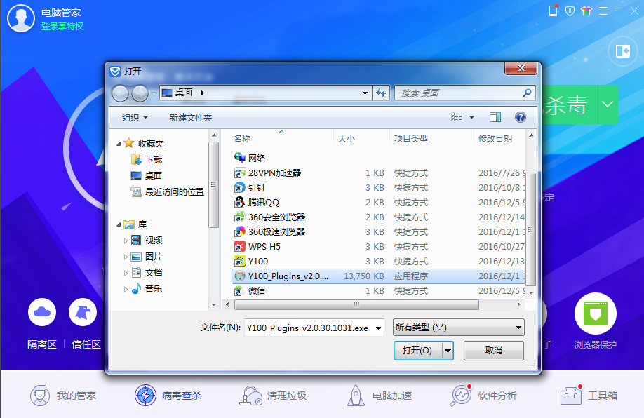Image resolution: width=644 pixels, height=418 pixels.
Task: Open the file dialog help icon
Action: pyautogui.click(x=521, y=117)
